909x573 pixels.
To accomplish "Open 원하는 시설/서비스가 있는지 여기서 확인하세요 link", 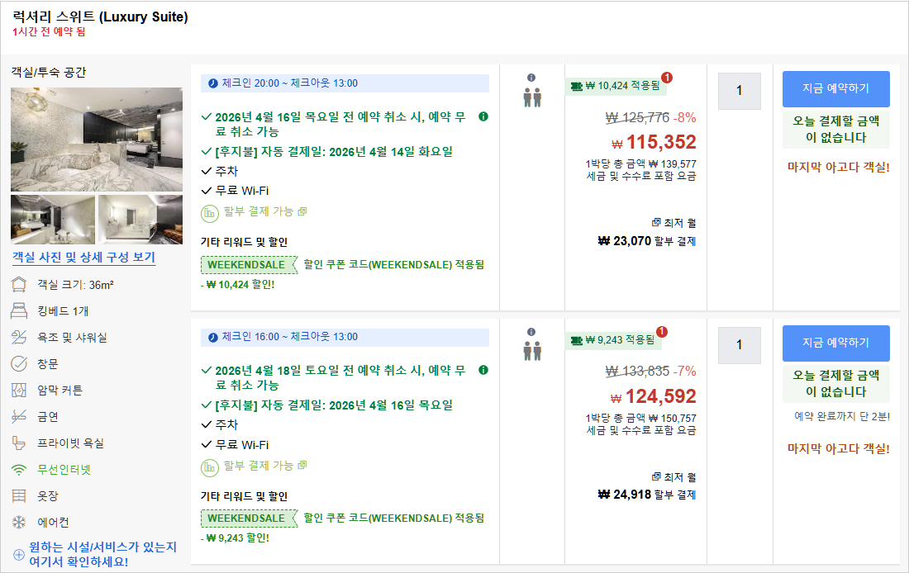I will coord(102,555).
